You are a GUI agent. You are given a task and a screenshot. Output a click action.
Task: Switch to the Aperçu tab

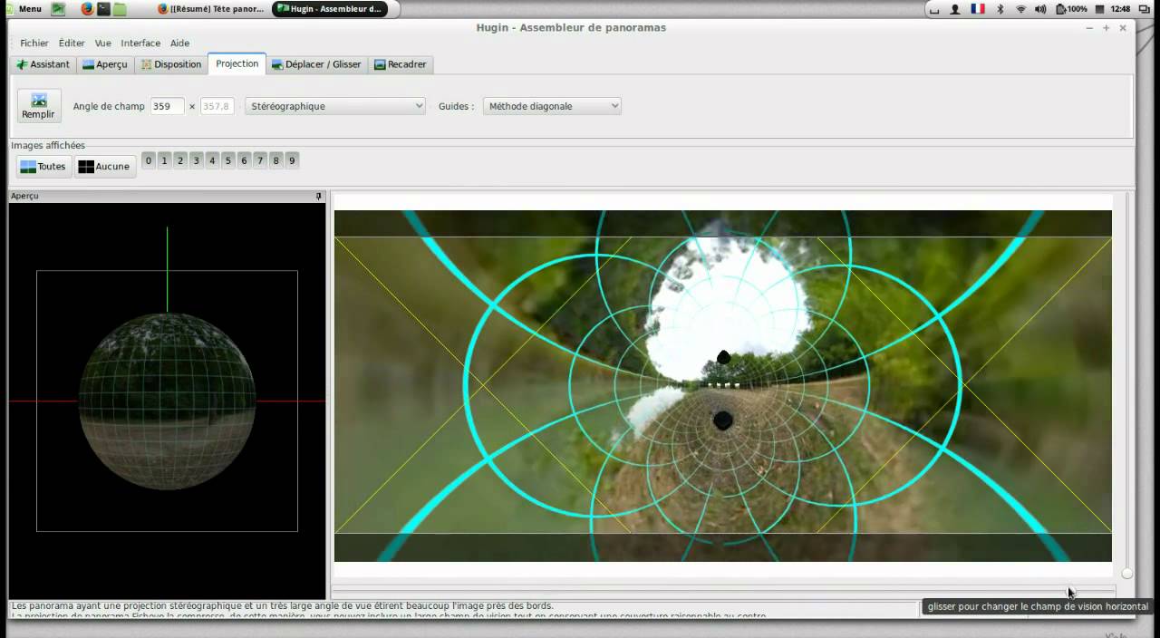(104, 64)
